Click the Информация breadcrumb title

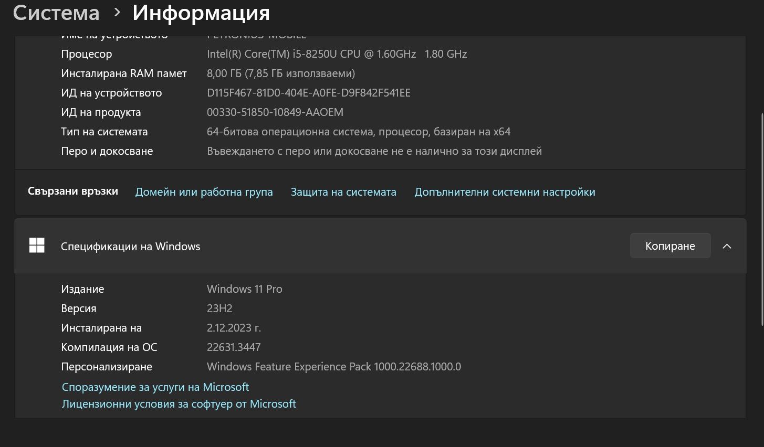[x=201, y=13]
